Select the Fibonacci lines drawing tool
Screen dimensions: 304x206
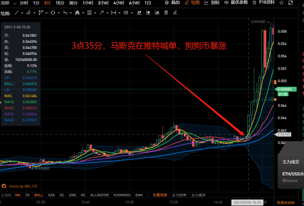pos(90,13)
